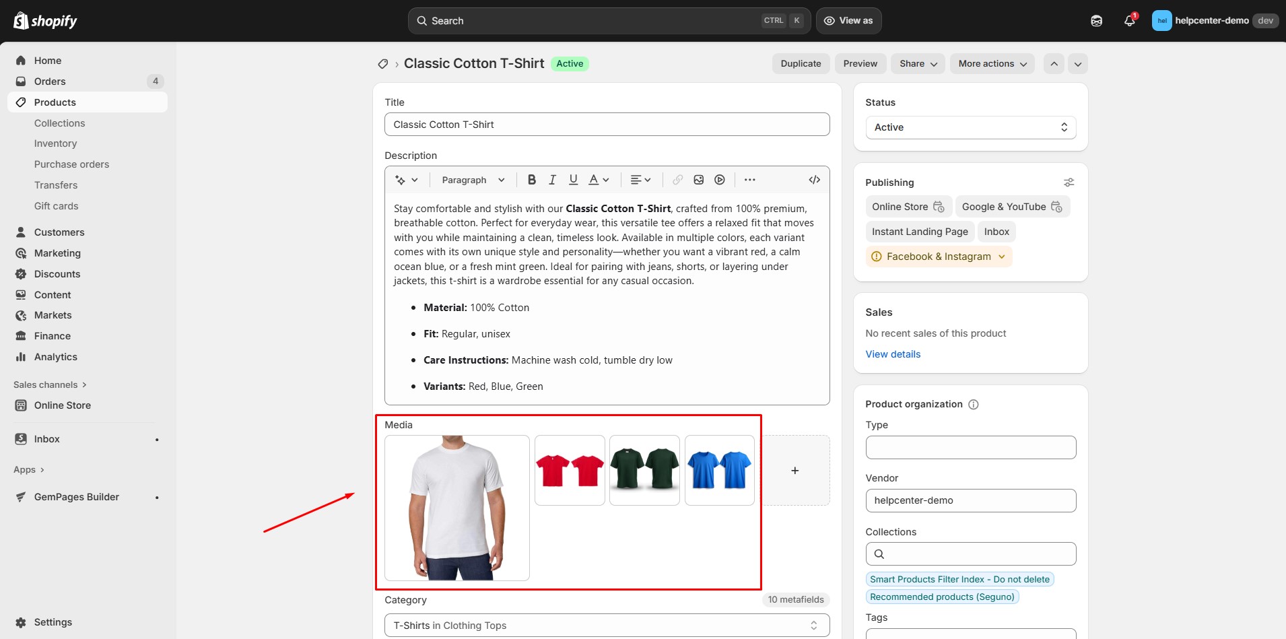Click the three-dots more formatting icon

tap(749, 180)
